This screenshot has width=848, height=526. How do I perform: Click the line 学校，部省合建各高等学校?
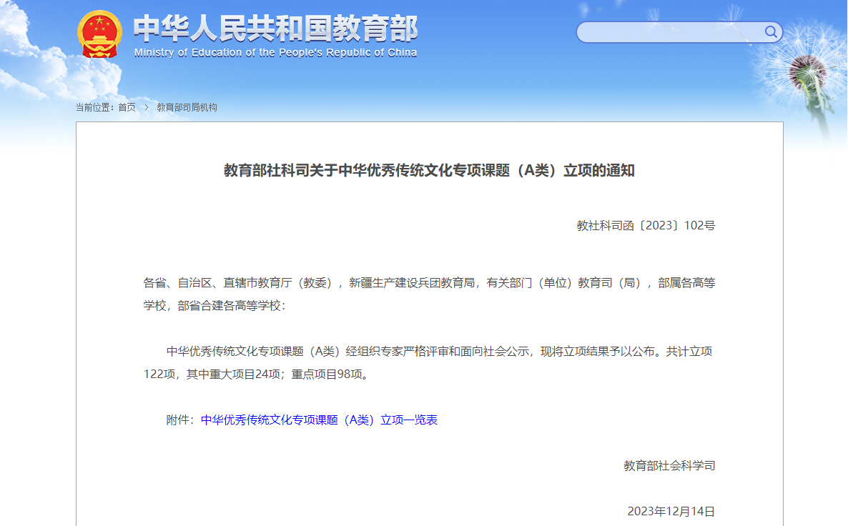point(215,306)
